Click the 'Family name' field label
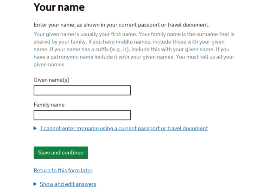Image resolution: width=271 pixels, height=195 pixels. (49, 105)
